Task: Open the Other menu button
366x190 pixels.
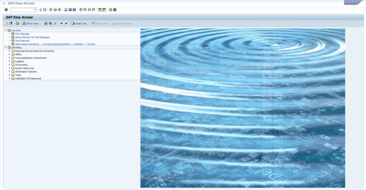Action: (30, 24)
